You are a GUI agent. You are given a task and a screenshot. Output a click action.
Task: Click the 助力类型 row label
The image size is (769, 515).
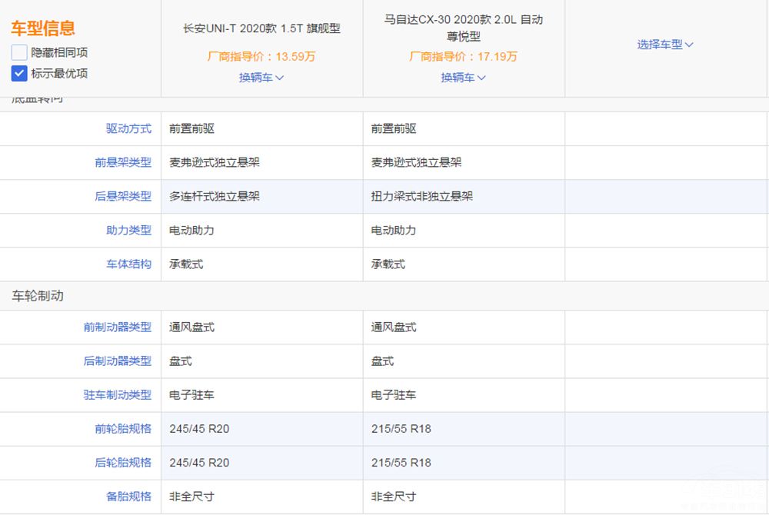pos(128,231)
